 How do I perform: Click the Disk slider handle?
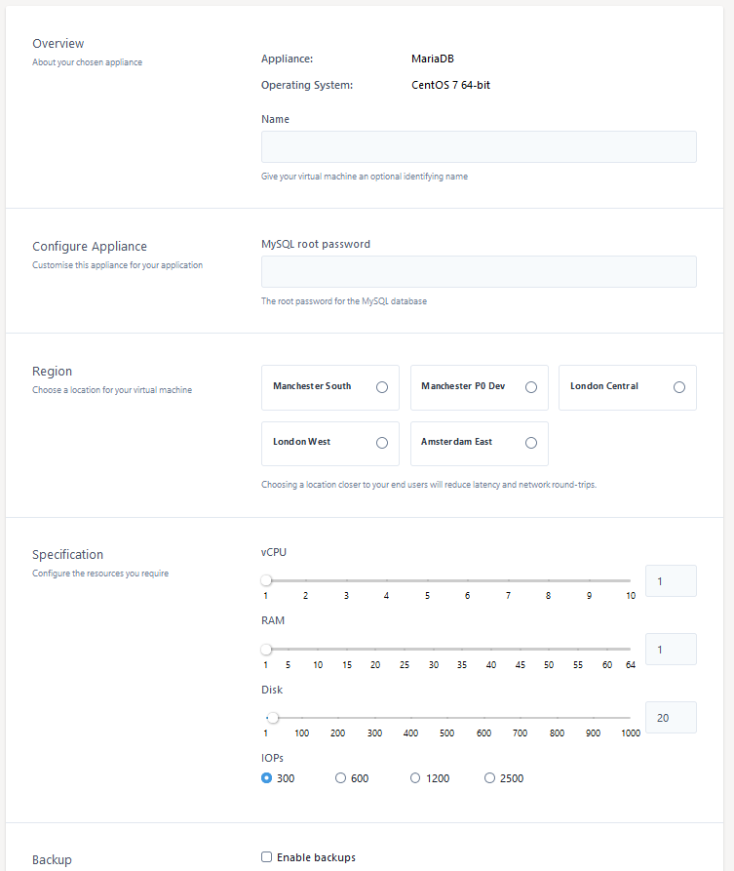[x=271, y=717]
